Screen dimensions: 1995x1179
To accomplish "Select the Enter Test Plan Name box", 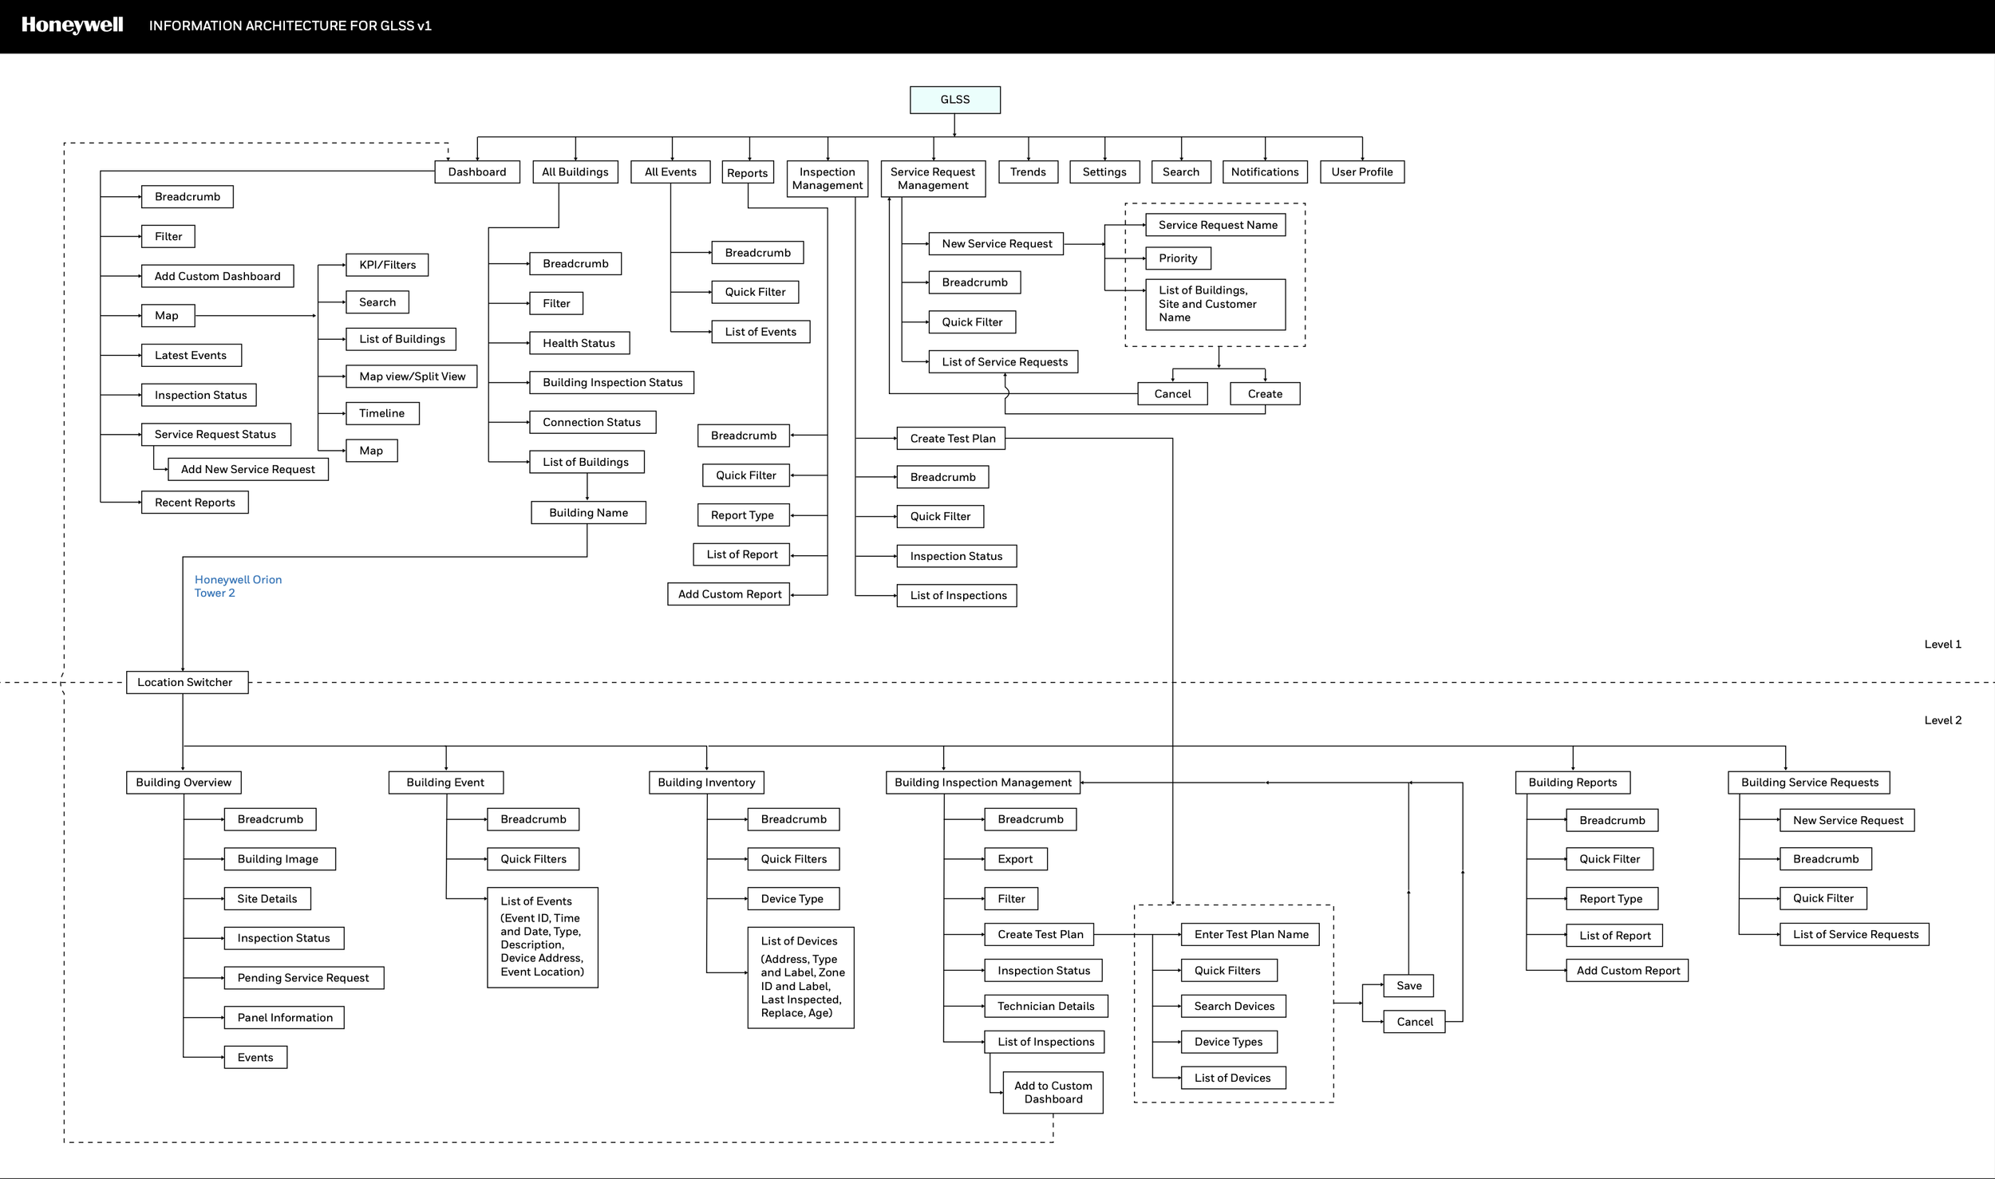I will [x=1250, y=934].
